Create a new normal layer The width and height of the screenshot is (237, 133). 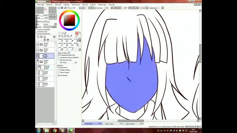coord(38,37)
